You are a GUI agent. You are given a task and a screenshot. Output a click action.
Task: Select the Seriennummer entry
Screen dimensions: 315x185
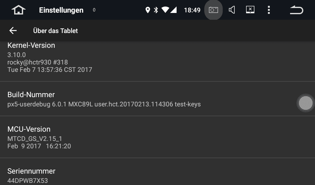(x=157, y=172)
